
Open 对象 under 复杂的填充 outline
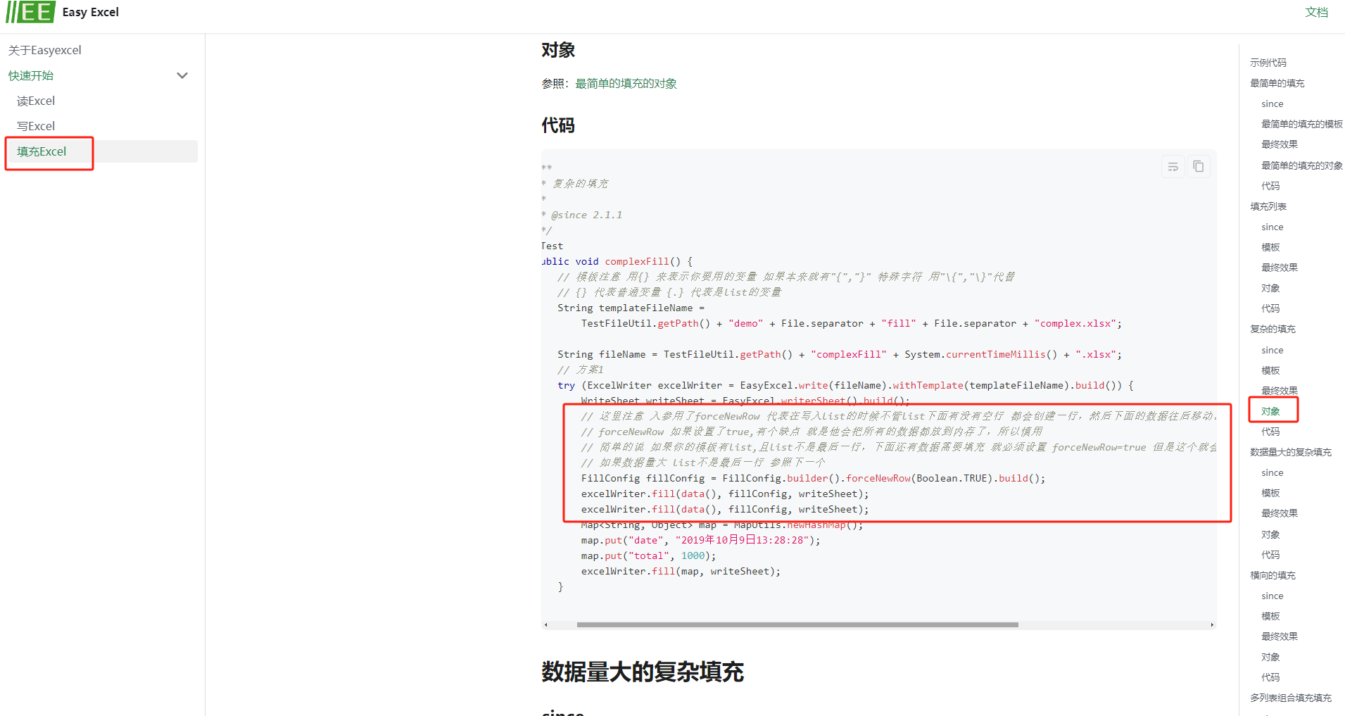coord(1270,411)
